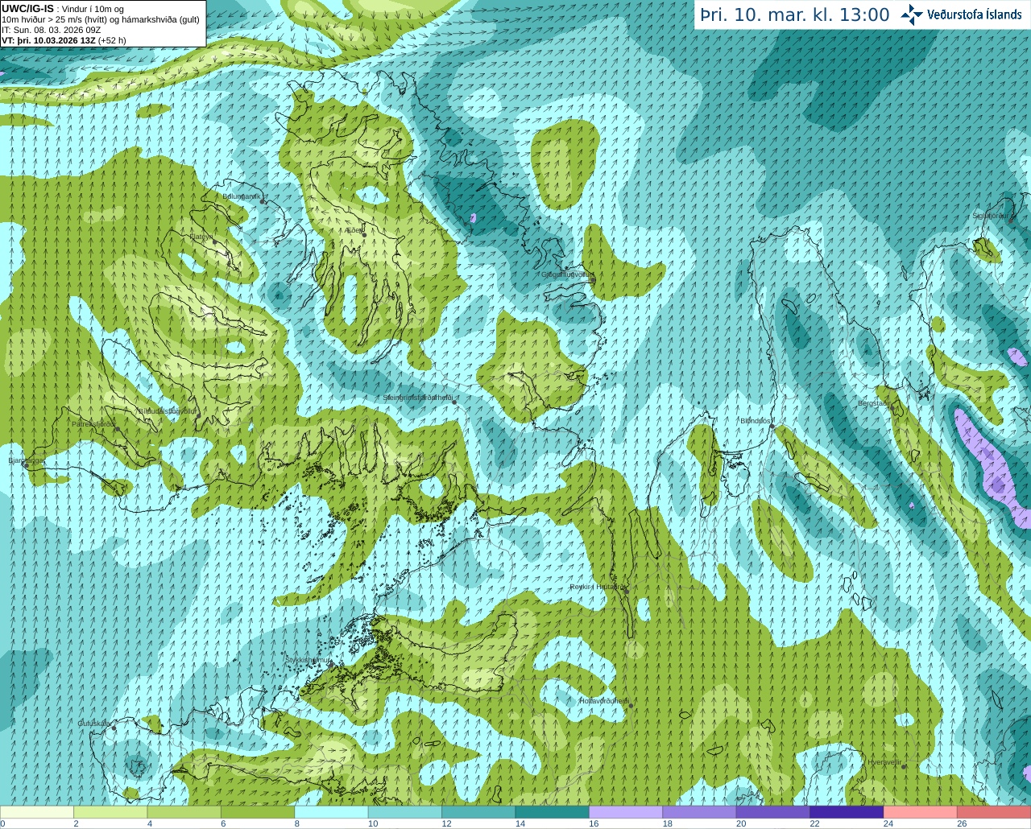Click the 'Þri. 10. mar. kl. 13:00' date header
The height and width of the screenshot is (829, 1031).
(x=795, y=14)
